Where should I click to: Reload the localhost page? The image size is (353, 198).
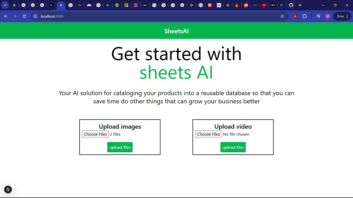[24, 16]
